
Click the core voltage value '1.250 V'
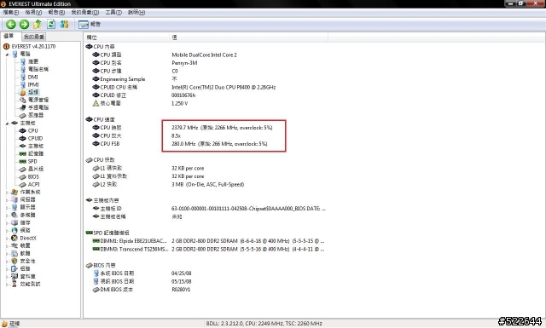point(180,103)
